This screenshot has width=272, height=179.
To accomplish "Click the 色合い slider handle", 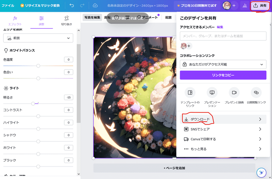I will coord(38,78).
